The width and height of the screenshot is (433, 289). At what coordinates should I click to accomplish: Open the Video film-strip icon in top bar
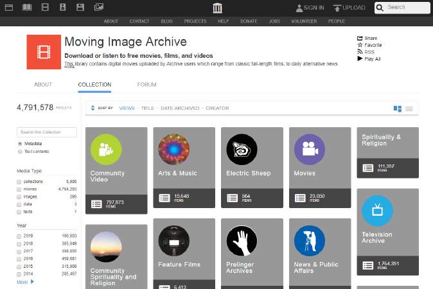pos(45,7)
